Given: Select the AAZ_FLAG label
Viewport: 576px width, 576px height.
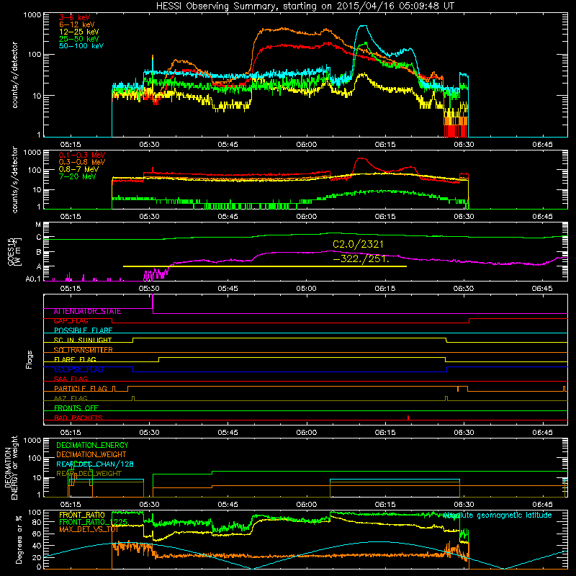Looking at the screenshot, I should click(x=71, y=399).
